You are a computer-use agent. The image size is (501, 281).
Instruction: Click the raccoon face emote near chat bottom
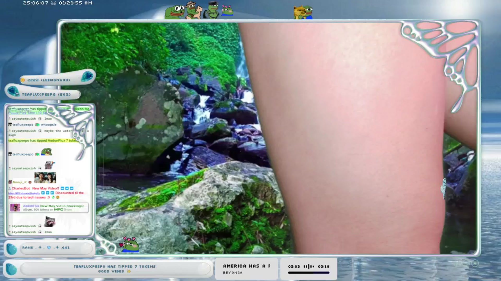point(50,222)
